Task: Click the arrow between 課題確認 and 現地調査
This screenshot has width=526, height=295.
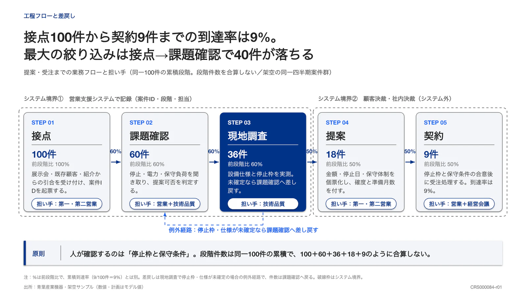Action: tap(214, 162)
